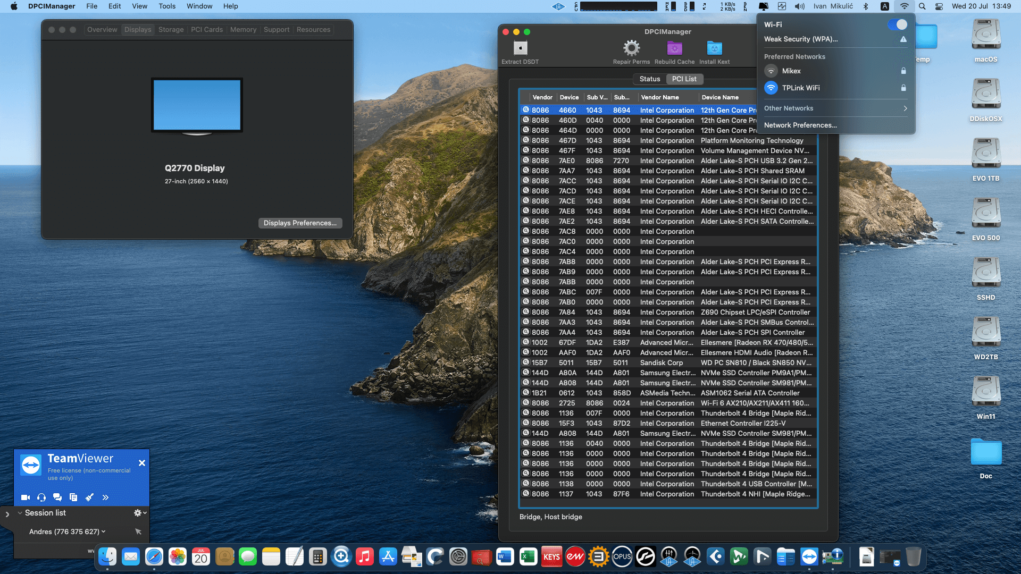Screen dimensions: 1021x574
Task: Open the File menu
Action: point(92,6)
